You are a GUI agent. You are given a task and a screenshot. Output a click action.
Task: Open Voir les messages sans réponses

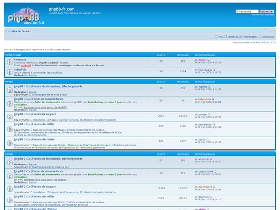point(23,49)
